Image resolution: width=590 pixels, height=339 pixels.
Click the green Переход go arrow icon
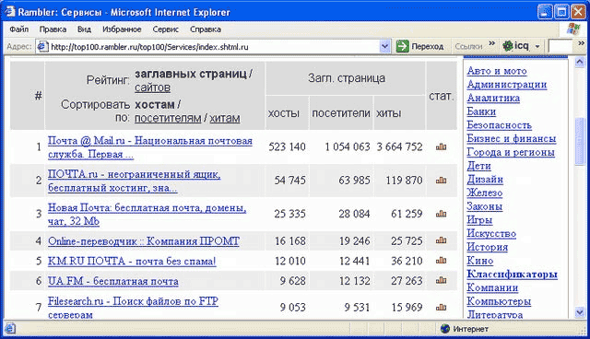402,47
